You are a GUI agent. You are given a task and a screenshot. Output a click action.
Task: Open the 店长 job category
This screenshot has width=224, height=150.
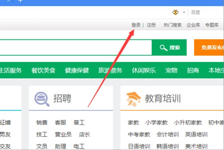(x=85, y=135)
